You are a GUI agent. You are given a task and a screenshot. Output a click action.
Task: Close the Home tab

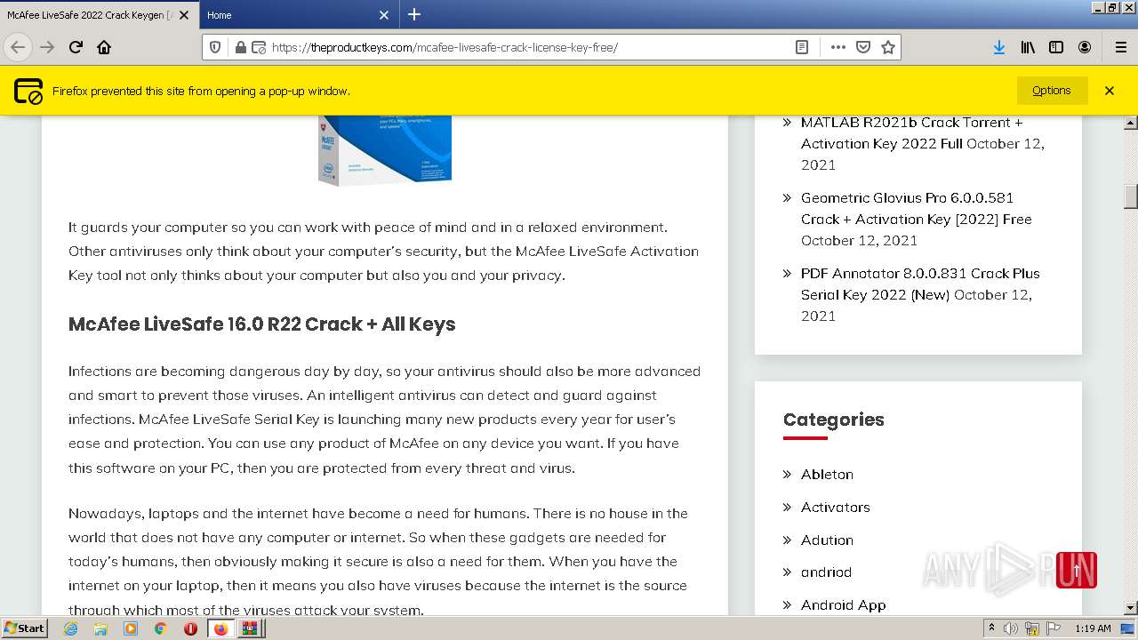384,15
